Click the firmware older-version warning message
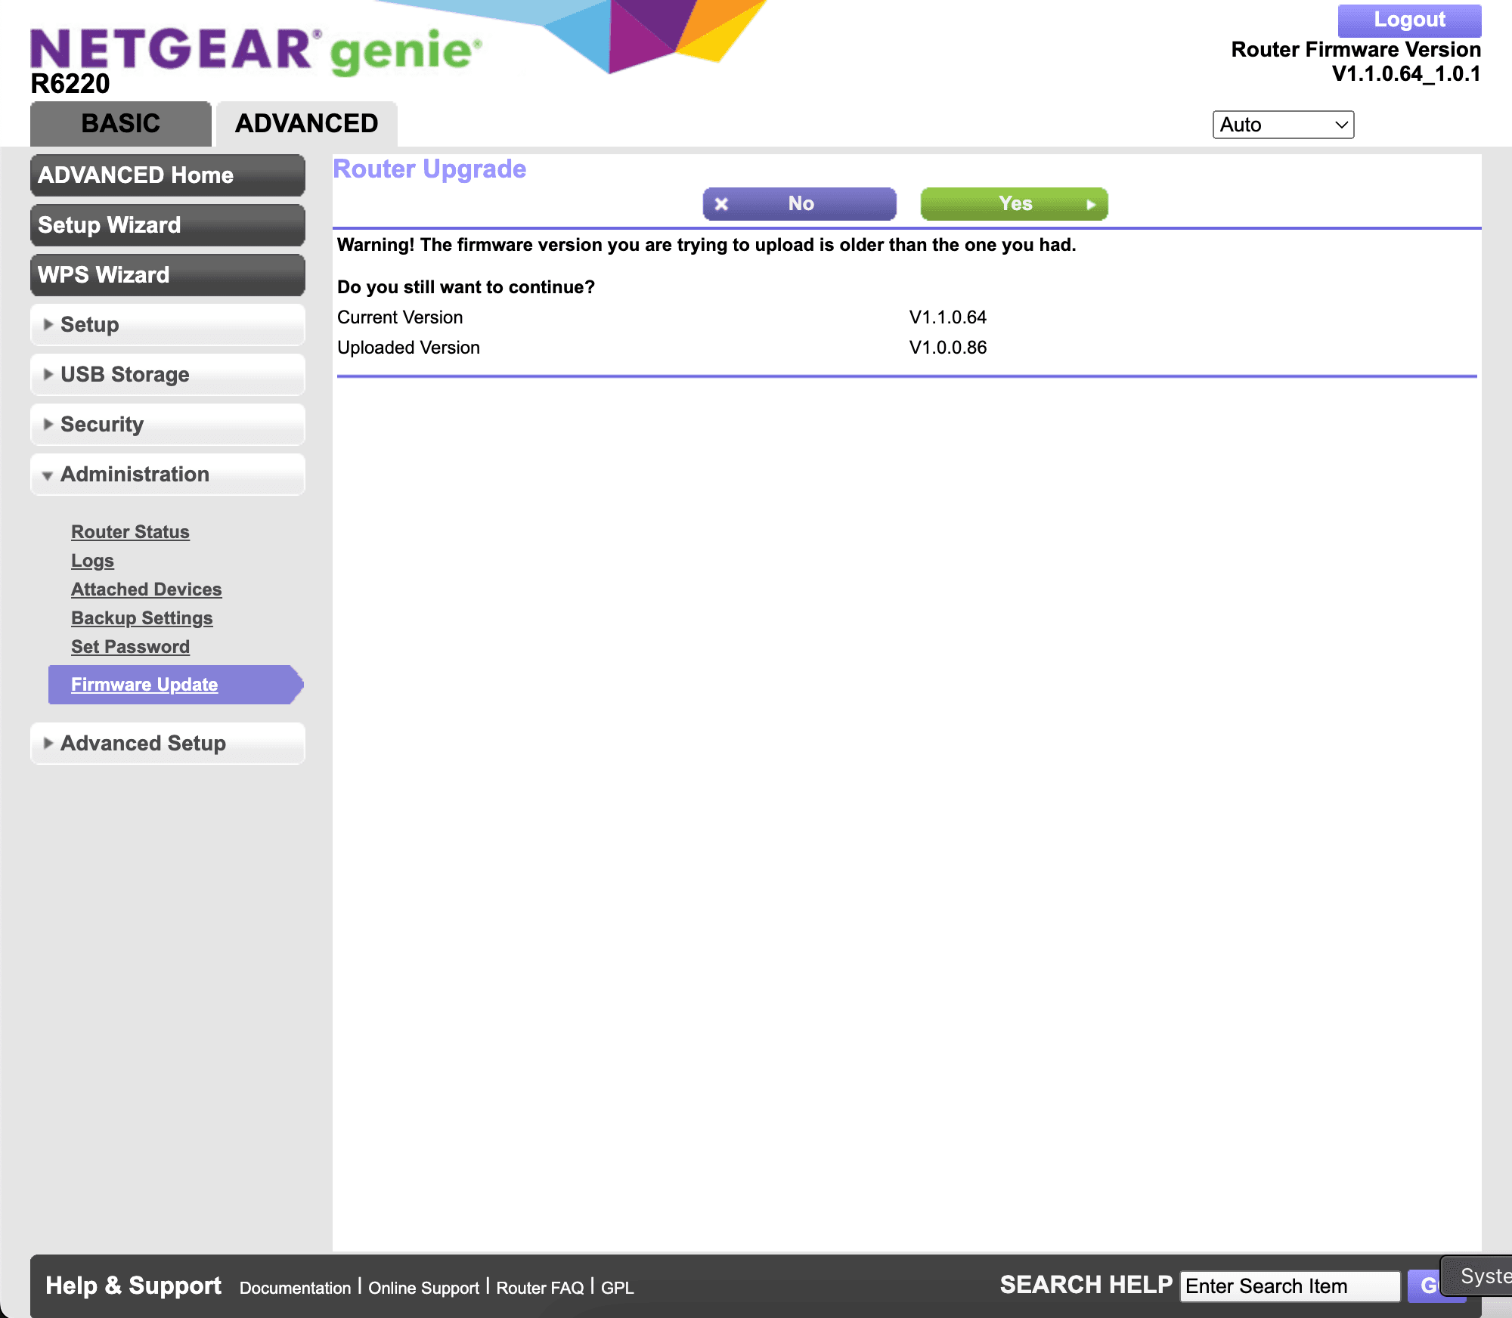 coord(706,245)
